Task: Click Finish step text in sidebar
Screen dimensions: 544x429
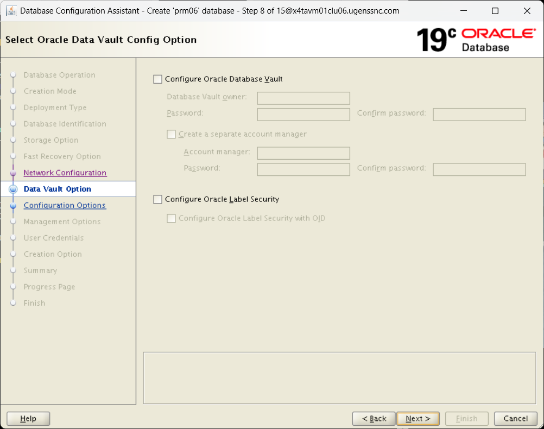Action: (x=34, y=304)
